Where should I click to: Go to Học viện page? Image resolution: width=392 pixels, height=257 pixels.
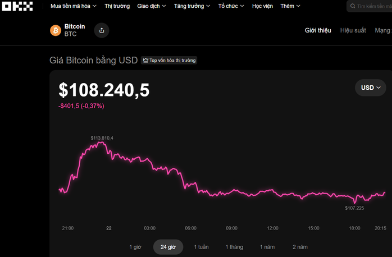pyautogui.click(x=263, y=6)
